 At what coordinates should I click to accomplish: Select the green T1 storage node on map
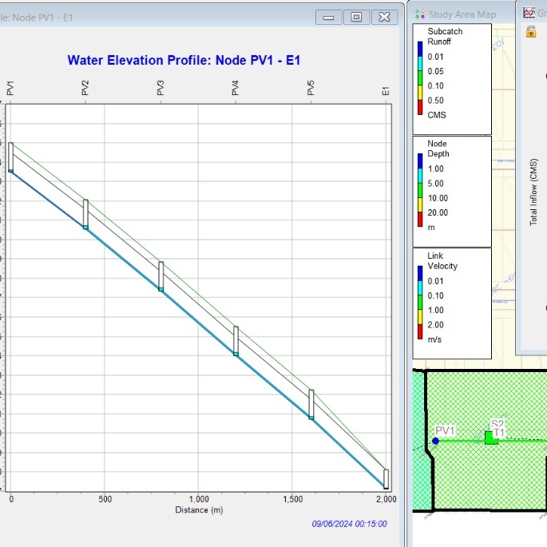tap(491, 438)
